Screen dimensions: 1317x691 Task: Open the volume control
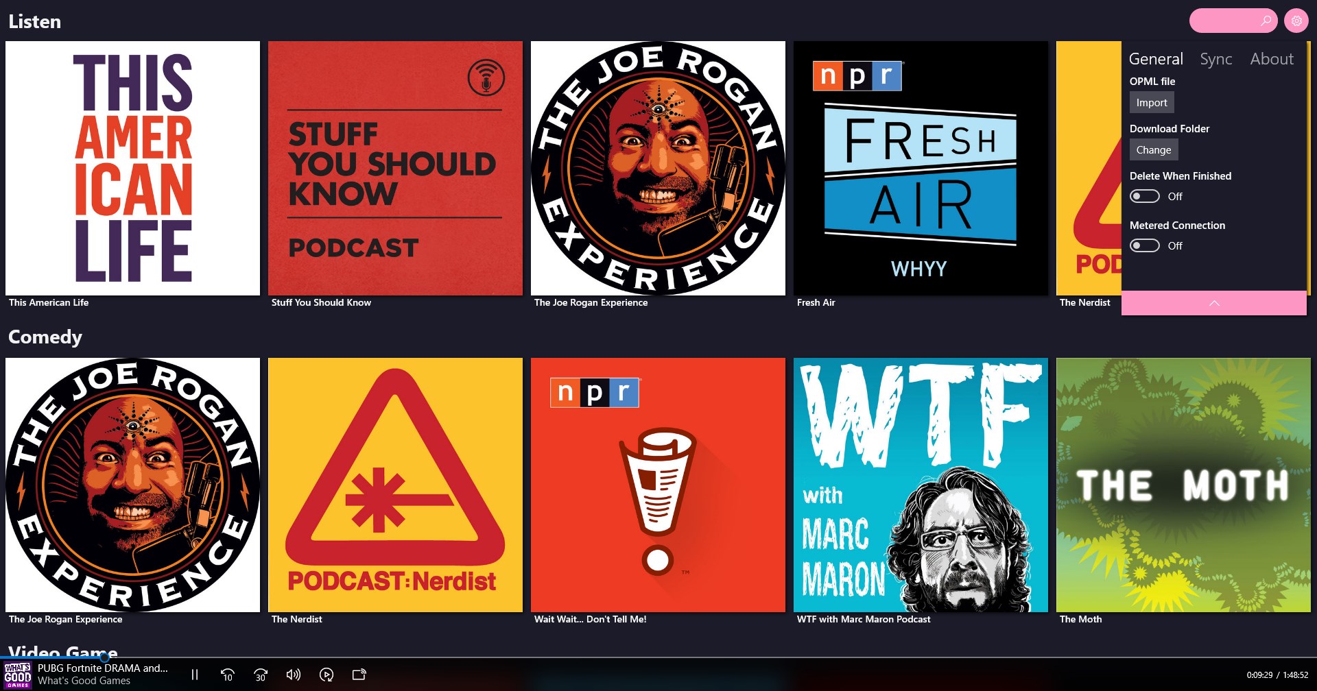pos(294,675)
